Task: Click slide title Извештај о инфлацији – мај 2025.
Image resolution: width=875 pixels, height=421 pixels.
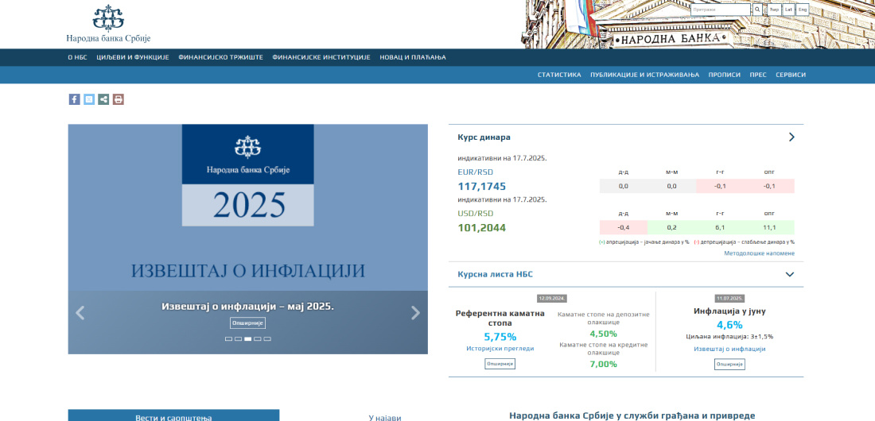Action: [x=247, y=306]
